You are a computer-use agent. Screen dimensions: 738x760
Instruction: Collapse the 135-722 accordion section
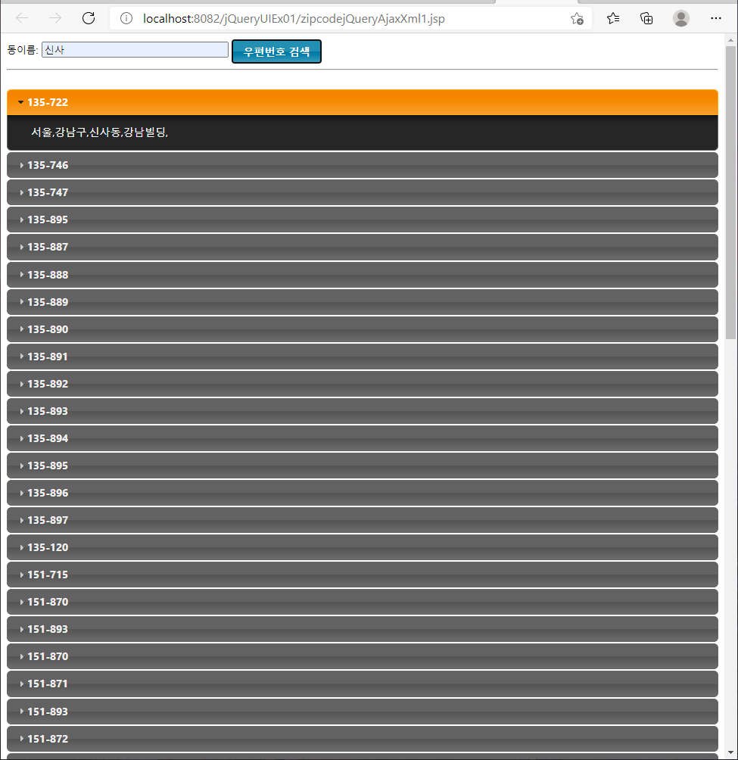click(x=363, y=102)
